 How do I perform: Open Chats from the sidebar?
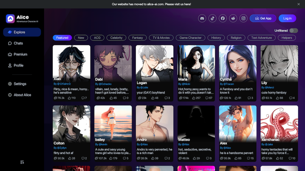(x=18, y=43)
